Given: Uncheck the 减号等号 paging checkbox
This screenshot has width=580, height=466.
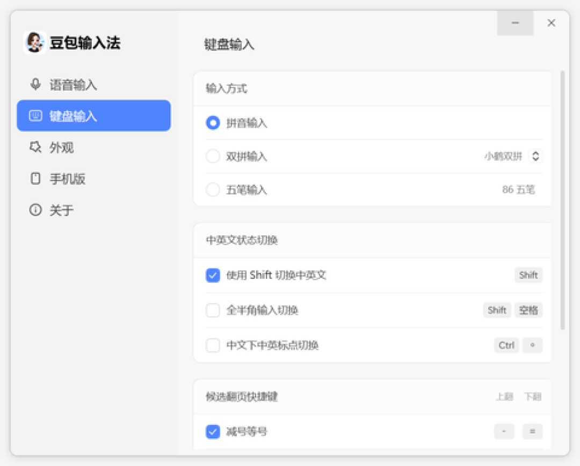Looking at the screenshot, I should pos(213,431).
